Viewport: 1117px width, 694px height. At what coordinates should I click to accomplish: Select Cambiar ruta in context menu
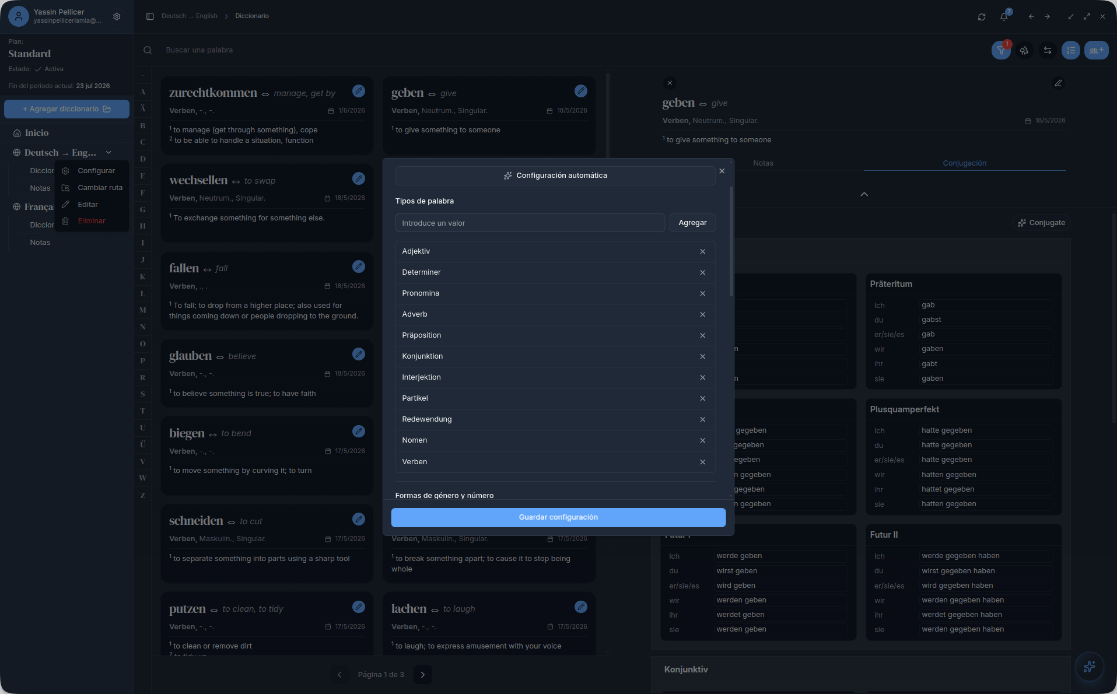pyautogui.click(x=92, y=188)
